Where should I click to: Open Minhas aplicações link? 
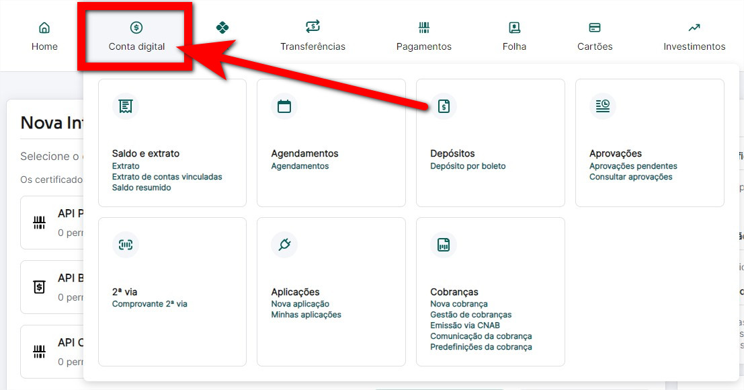(306, 315)
